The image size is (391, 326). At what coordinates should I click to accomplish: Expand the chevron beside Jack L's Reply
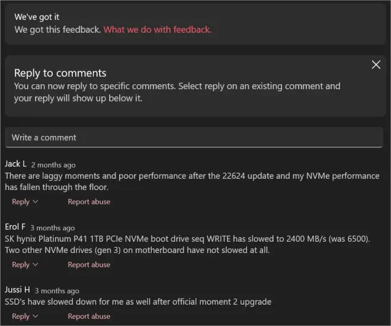(x=36, y=201)
